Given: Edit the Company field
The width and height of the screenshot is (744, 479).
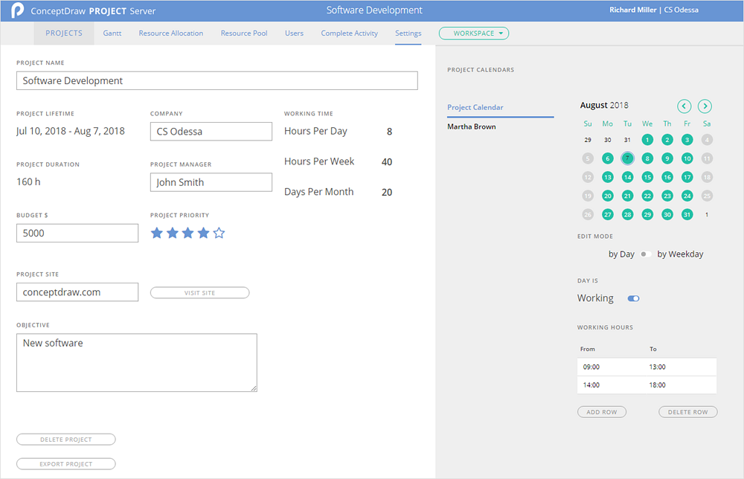Looking at the screenshot, I should coord(211,132).
